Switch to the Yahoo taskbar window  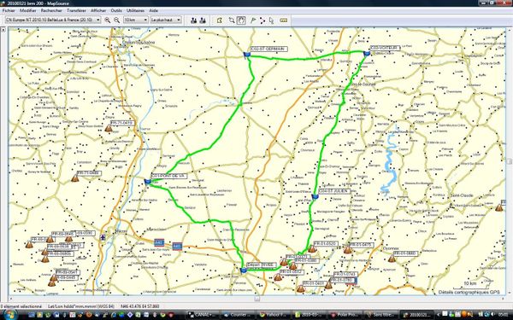pyautogui.click(x=274, y=315)
